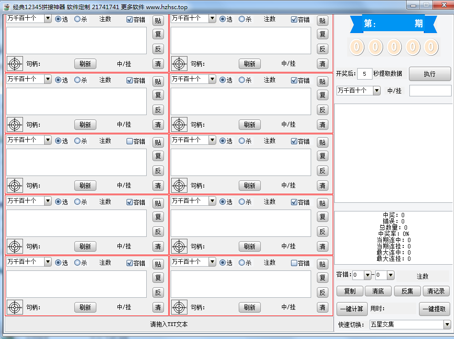Click the first lottery number ball
Viewport: 454px width, 339px height.
point(357,47)
